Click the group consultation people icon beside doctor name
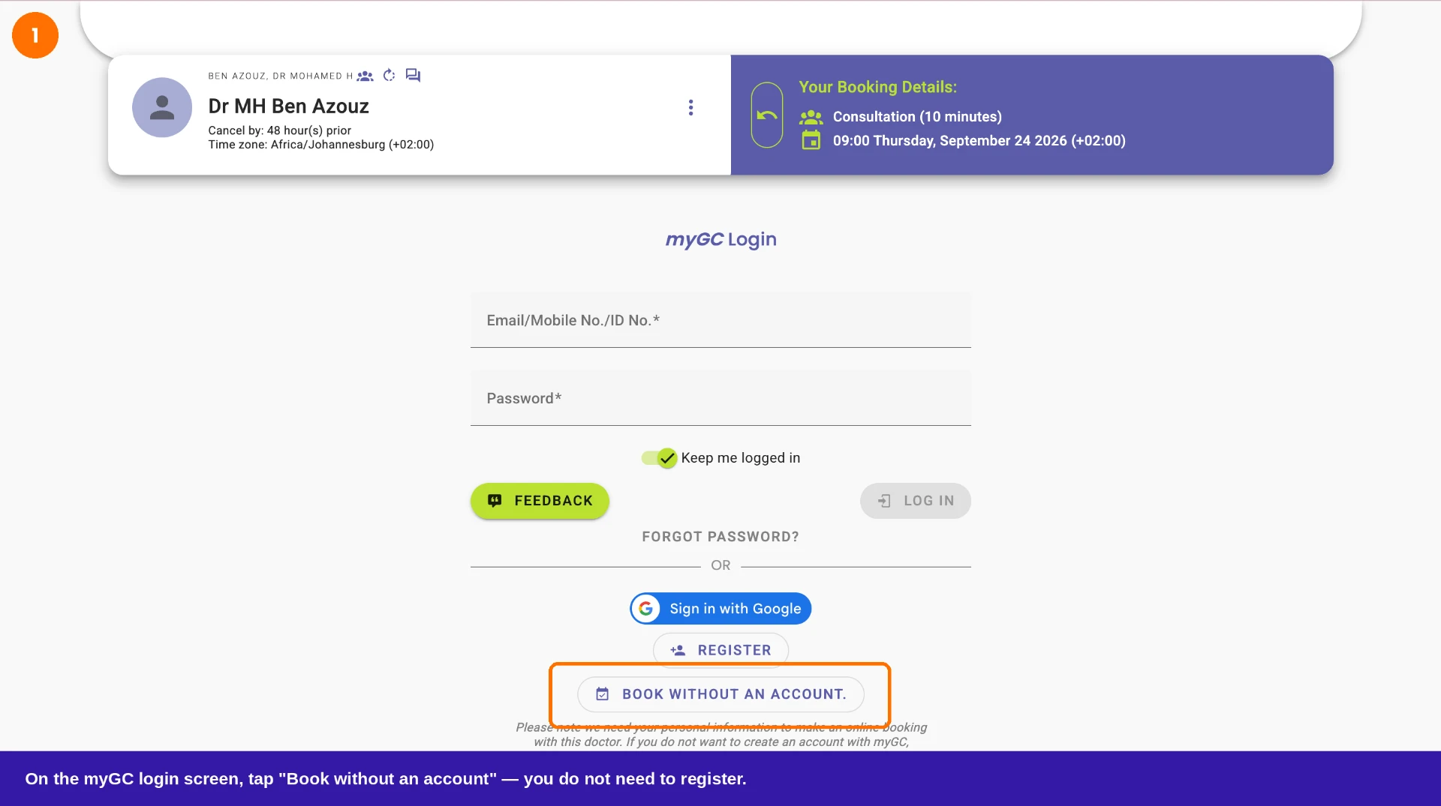This screenshot has width=1441, height=806. 366,76
